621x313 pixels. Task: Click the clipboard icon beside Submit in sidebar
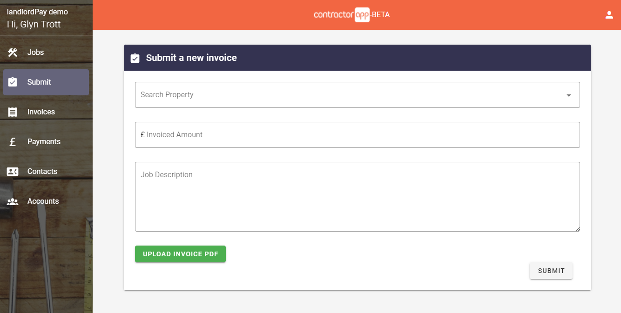[13, 82]
